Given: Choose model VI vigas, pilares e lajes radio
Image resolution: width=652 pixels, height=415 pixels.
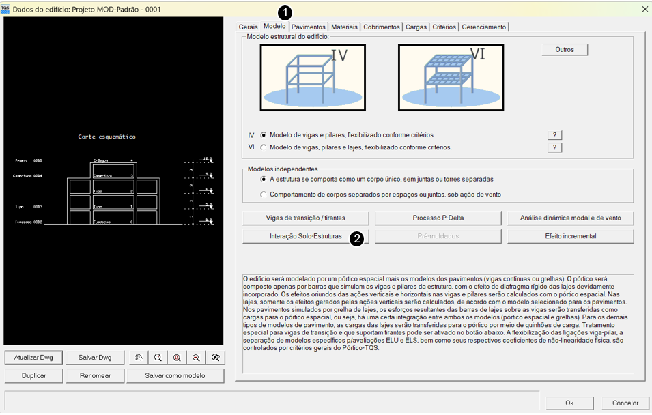Looking at the screenshot, I should tap(264, 147).
